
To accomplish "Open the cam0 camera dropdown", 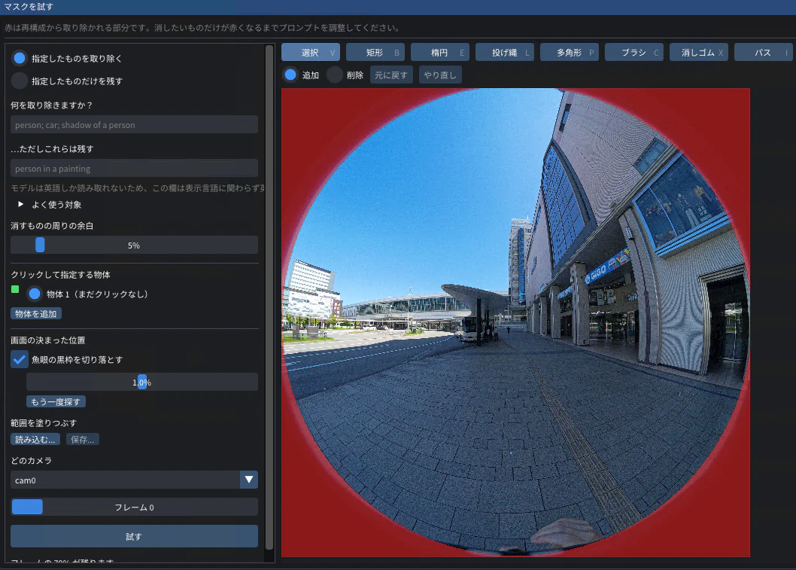I will pos(134,480).
